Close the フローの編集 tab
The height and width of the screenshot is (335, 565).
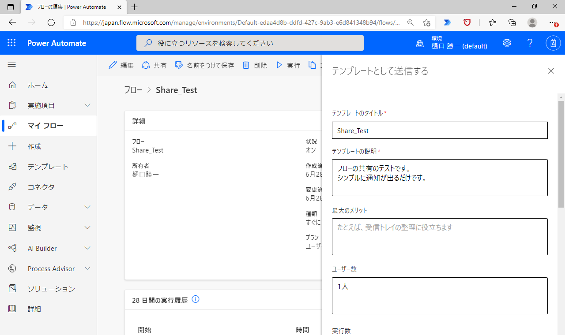point(119,7)
